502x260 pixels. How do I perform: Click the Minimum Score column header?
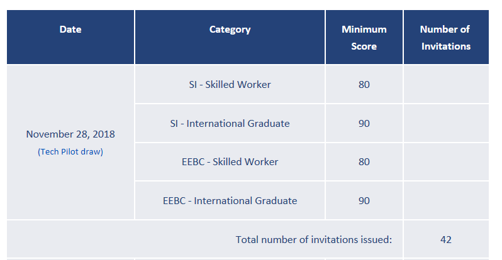(x=364, y=38)
